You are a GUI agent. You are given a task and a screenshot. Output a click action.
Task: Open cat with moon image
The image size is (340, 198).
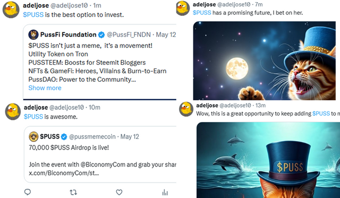click(265, 61)
